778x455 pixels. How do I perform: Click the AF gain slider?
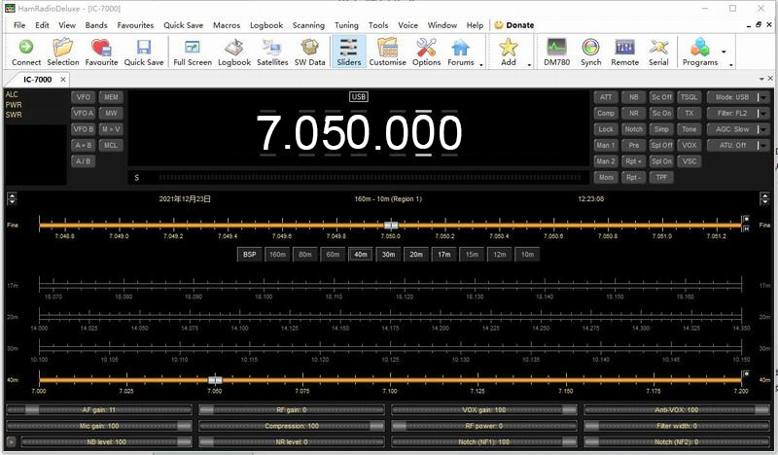click(x=99, y=410)
